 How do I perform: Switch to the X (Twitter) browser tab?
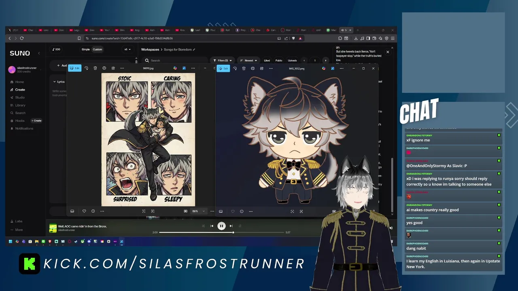[13, 30]
